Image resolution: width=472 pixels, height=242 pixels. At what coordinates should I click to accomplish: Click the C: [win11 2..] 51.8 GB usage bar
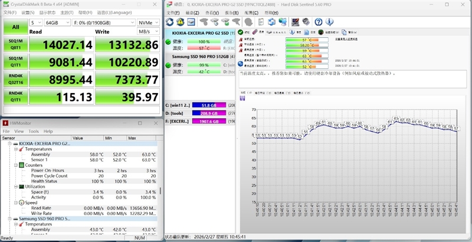pyautogui.click(x=209, y=105)
